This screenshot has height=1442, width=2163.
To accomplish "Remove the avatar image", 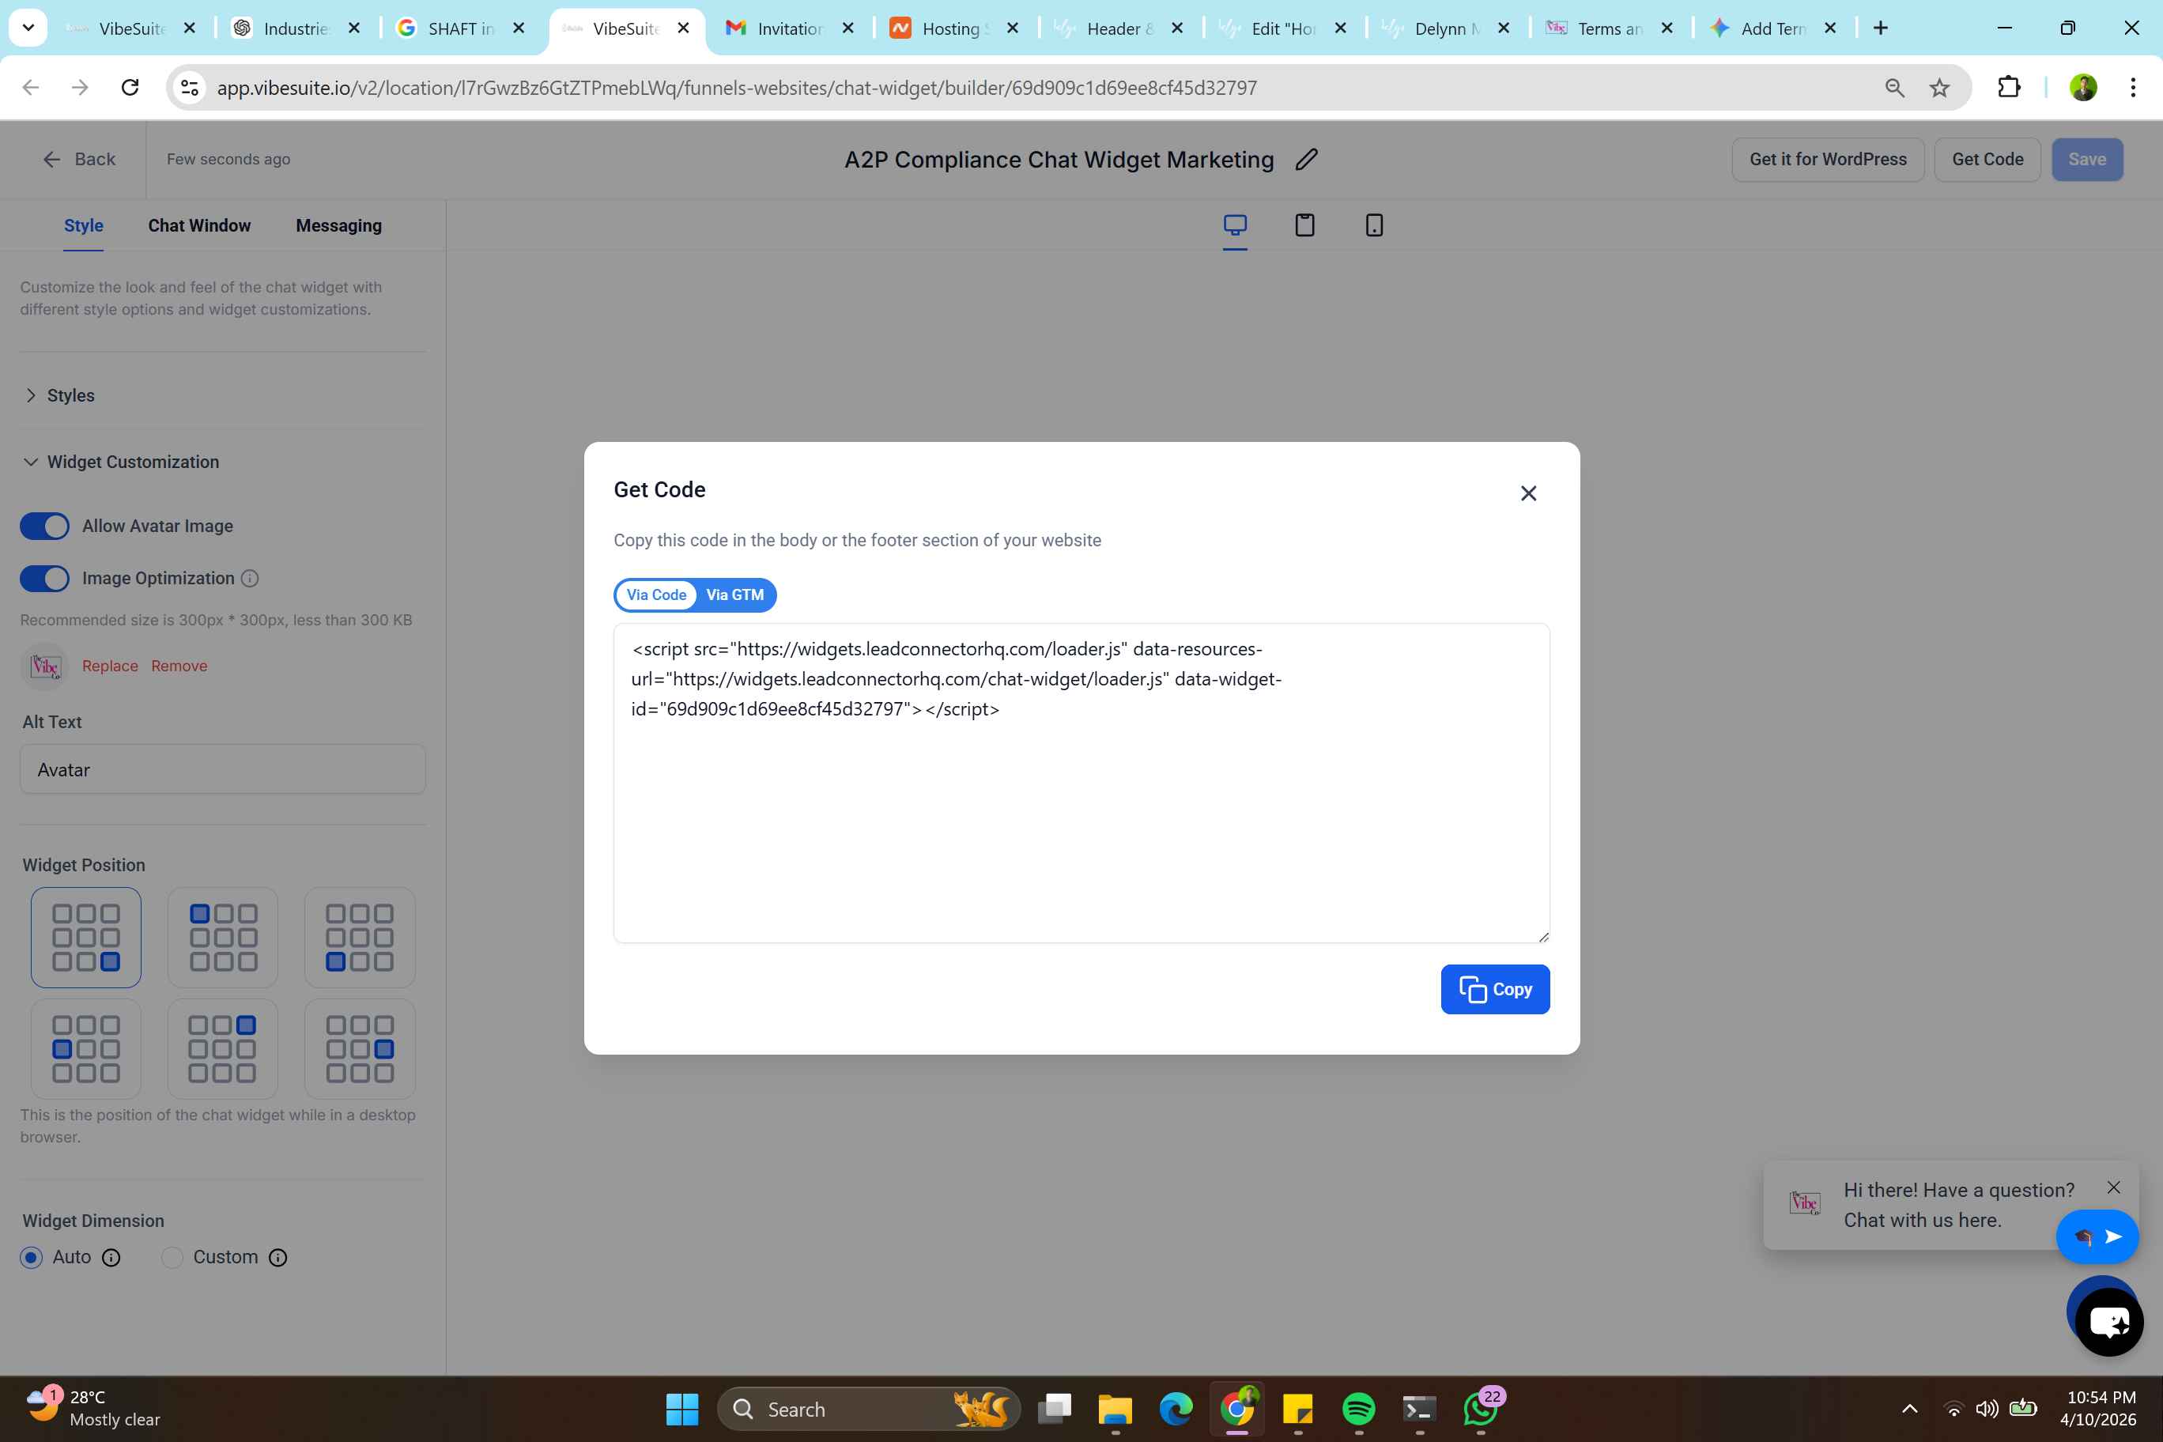I will [179, 666].
